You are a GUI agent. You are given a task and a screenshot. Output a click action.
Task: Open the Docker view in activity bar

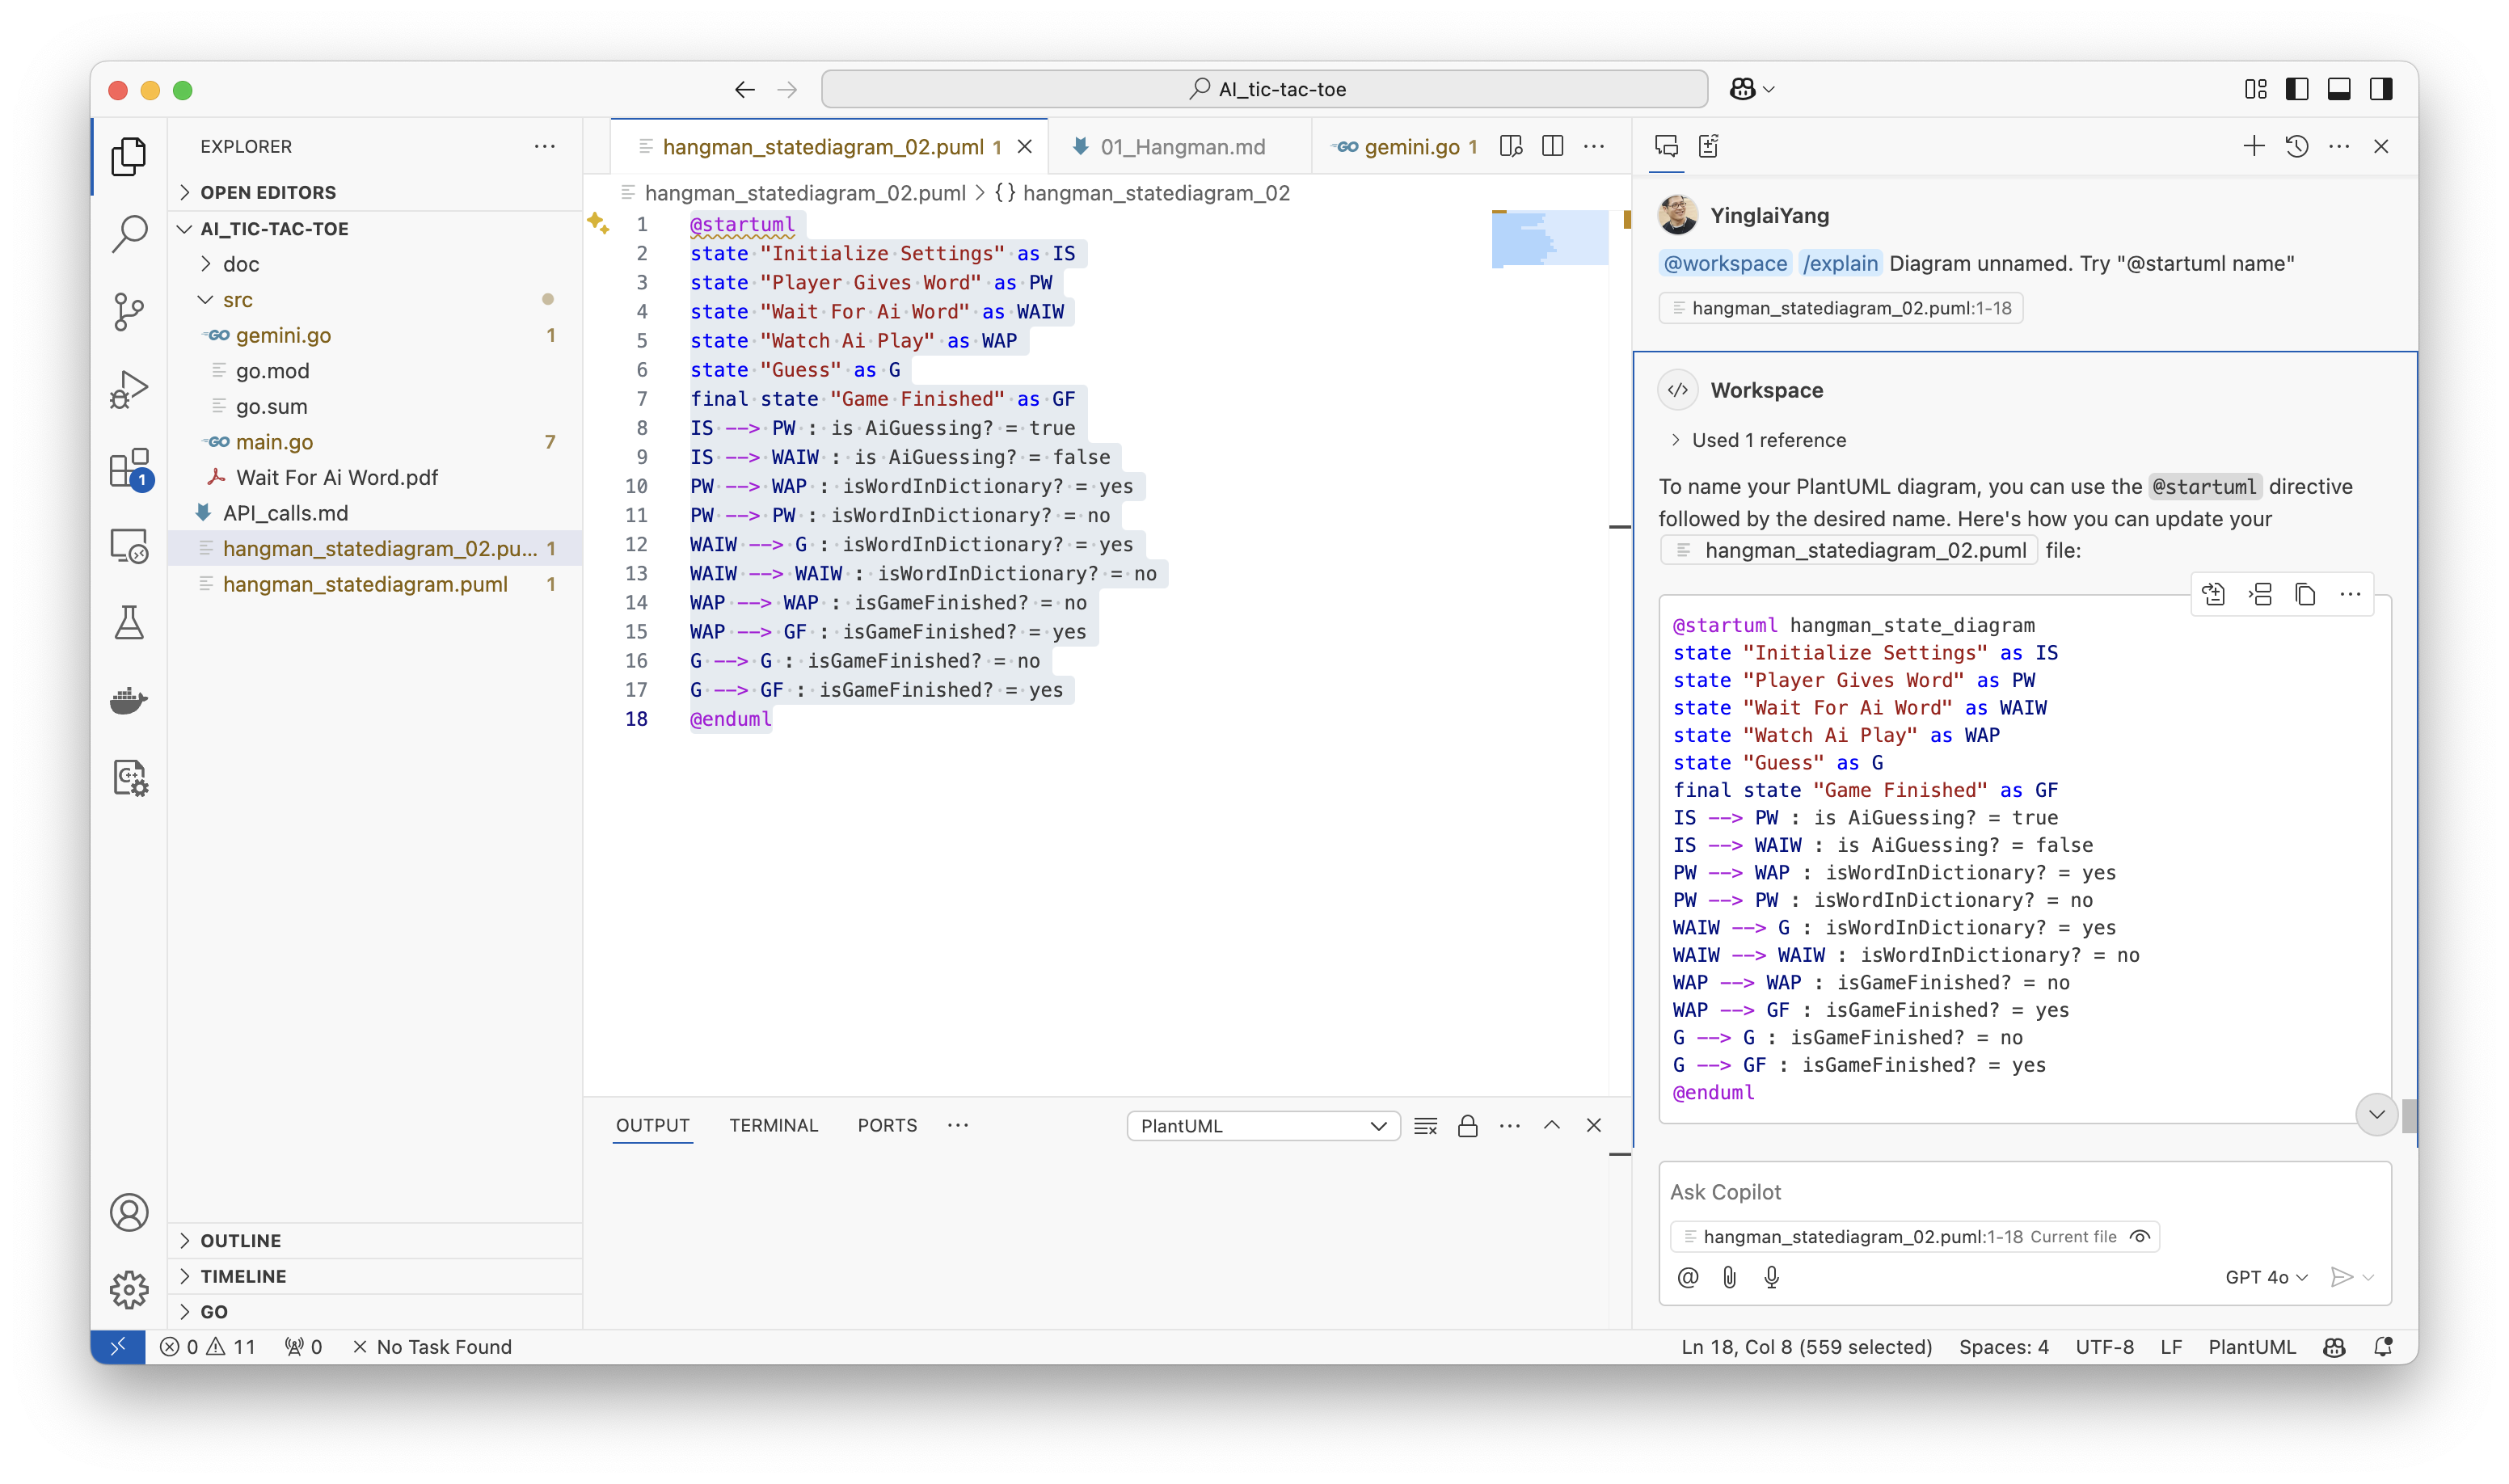pyautogui.click(x=129, y=700)
